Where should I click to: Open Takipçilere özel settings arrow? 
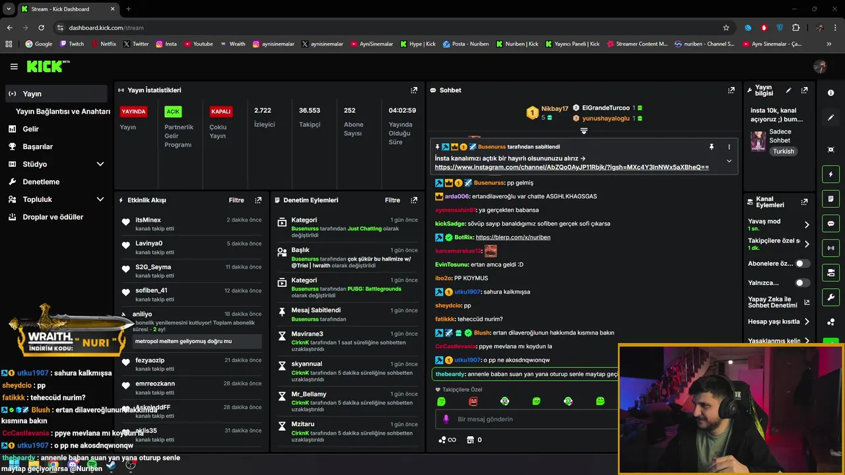click(807, 243)
